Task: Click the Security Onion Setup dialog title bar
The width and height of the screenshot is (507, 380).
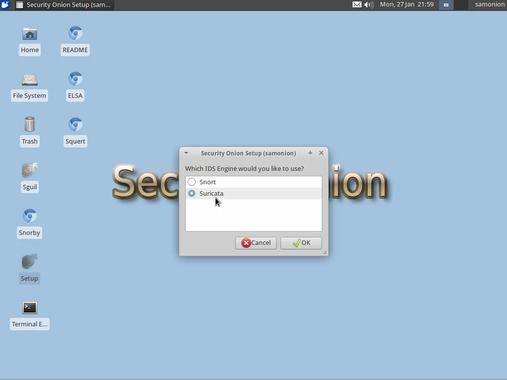Action: point(248,153)
